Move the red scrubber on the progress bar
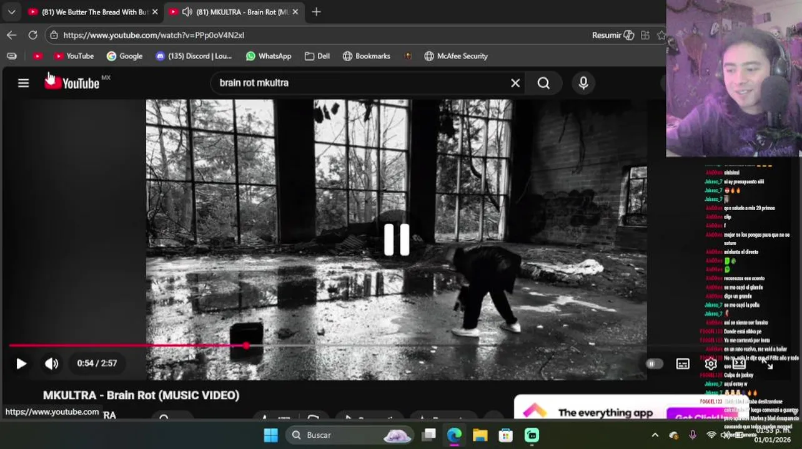Viewport: 802px width, 449px height. (246, 345)
